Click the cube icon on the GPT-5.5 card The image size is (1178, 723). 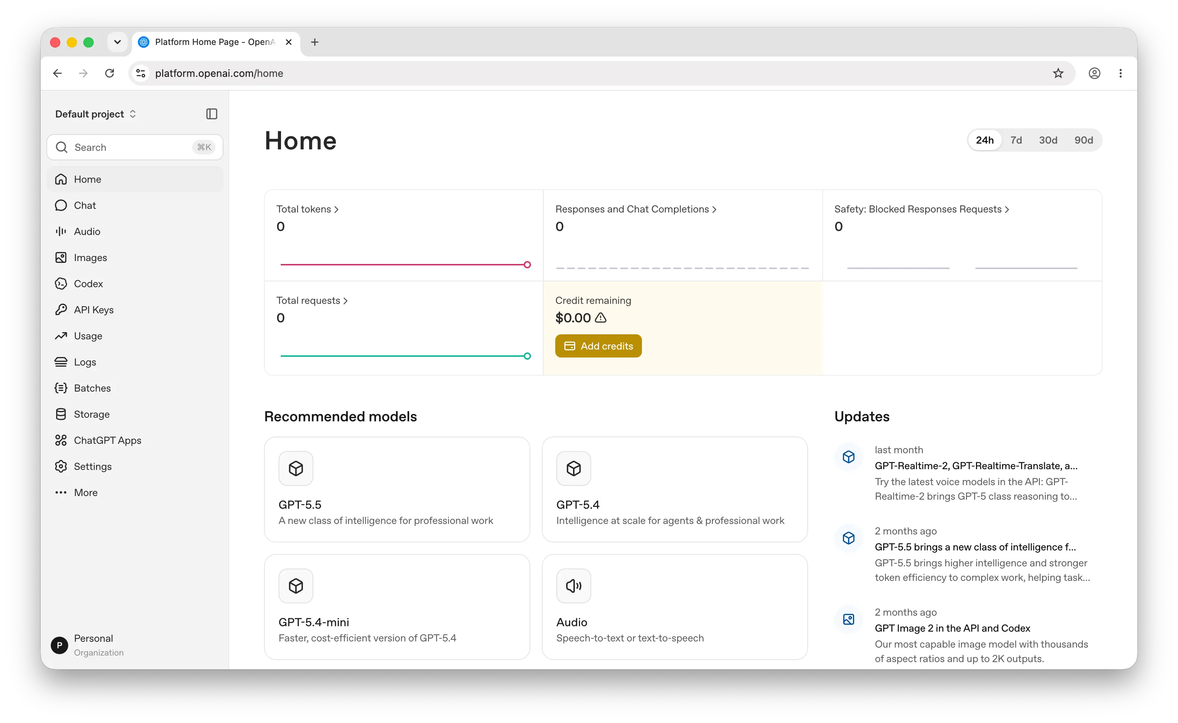coord(296,468)
